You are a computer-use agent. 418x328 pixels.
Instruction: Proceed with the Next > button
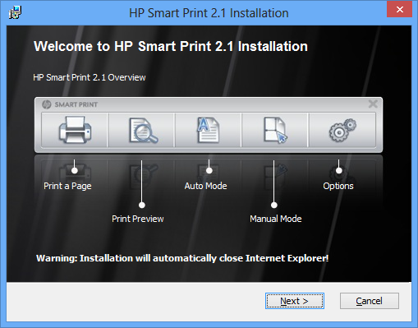click(x=295, y=301)
